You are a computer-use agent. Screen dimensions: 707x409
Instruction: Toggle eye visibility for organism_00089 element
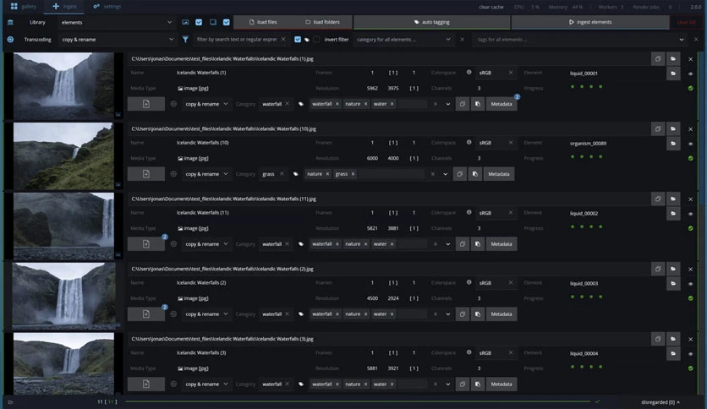tap(690, 144)
